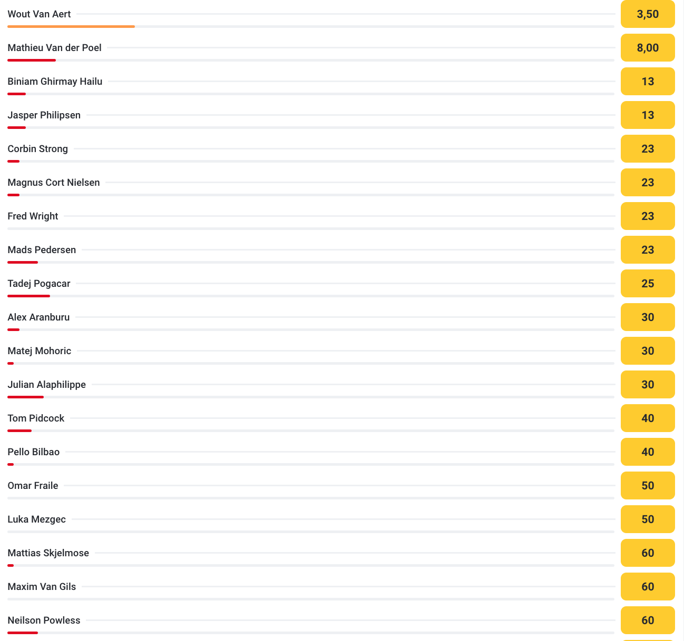Click the red bar under Mathieu Van der Poel
Screen dimensions: 684x641
coord(32,60)
